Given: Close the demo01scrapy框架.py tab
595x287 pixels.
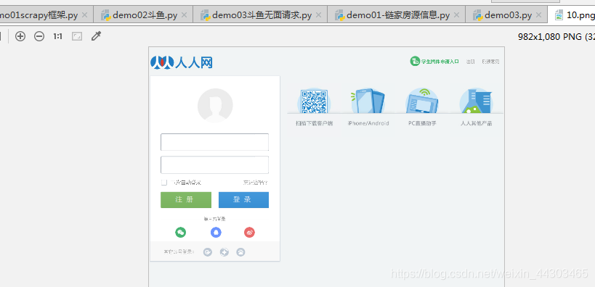Looking at the screenshot, I should click(x=84, y=15).
